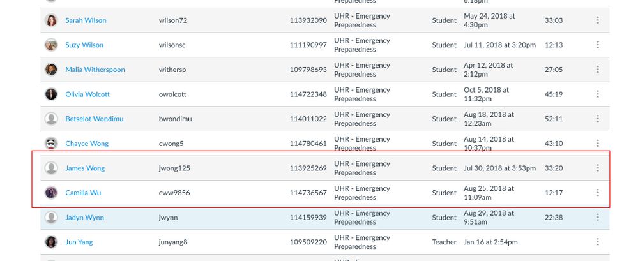Open options menu for Jadyn Wynn
The width and height of the screenshot is (638, 261).
598,217
